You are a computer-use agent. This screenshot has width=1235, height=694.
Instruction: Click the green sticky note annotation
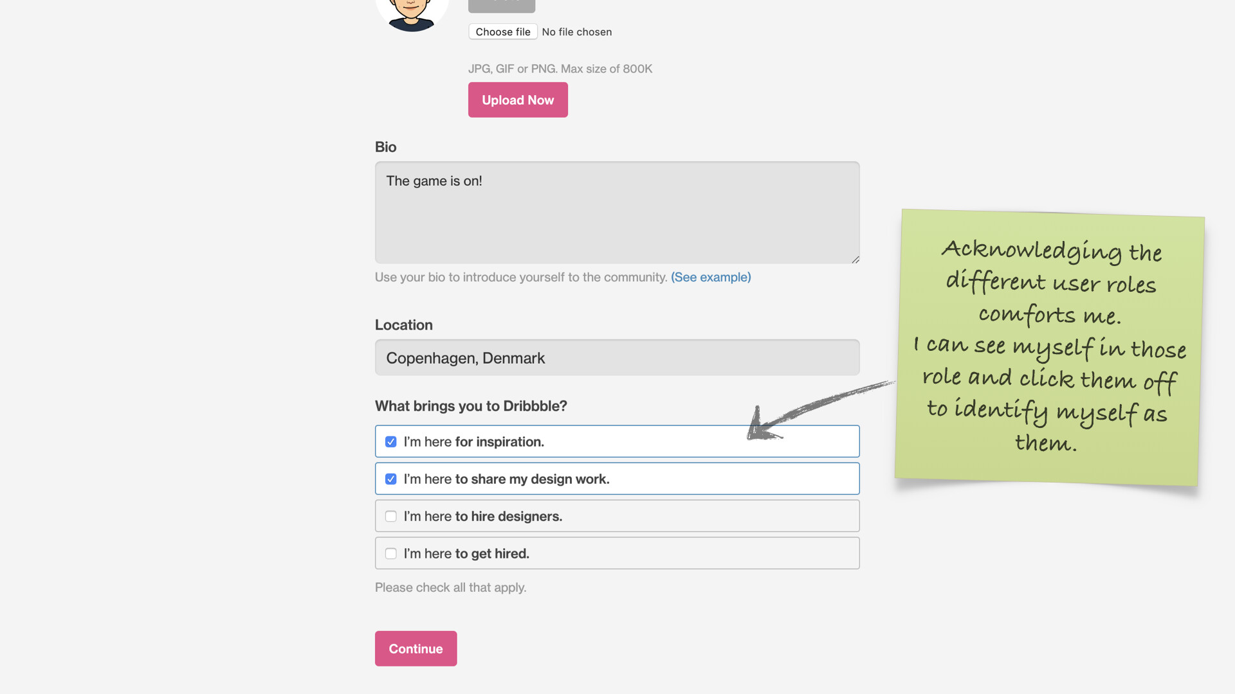1050,347
